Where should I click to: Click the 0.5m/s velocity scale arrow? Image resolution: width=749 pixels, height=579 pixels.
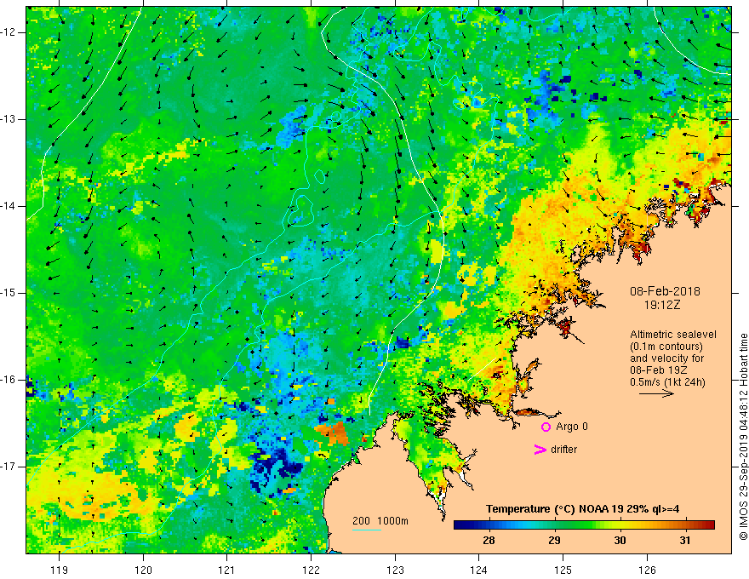(x=656, y=393)
